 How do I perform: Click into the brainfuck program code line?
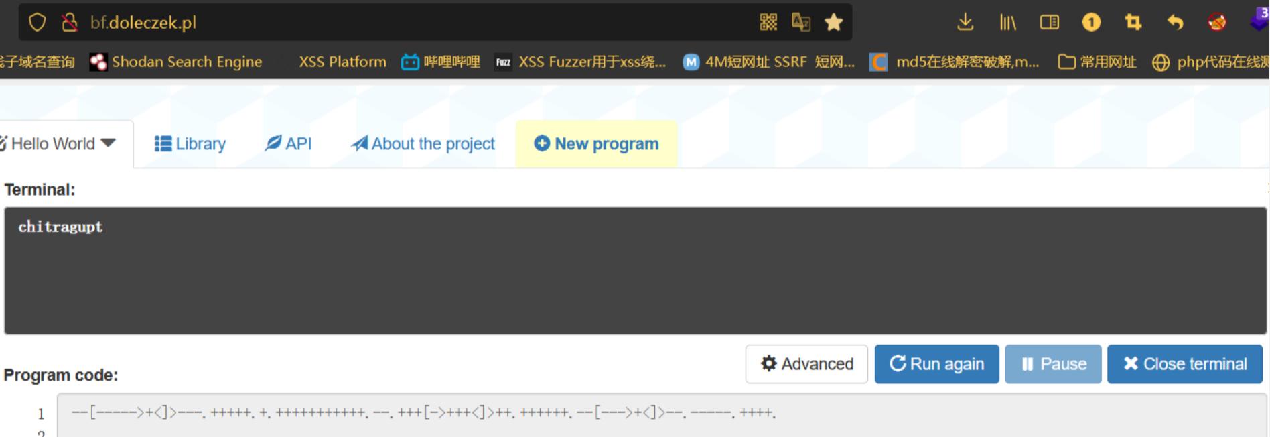point(423,413)
